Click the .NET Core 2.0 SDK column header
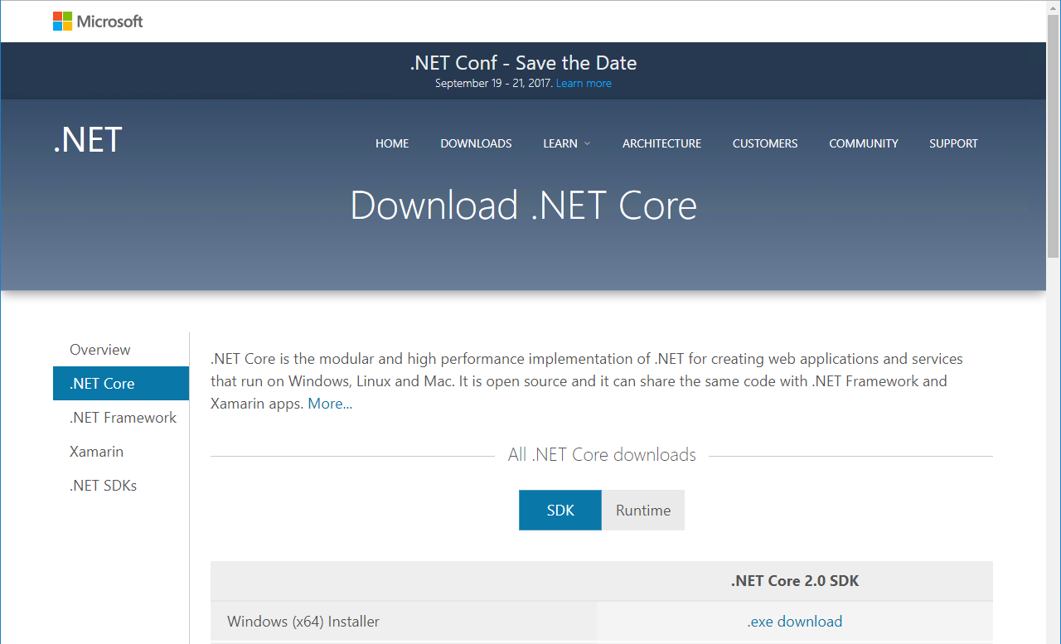 pyautogui.click(x=794, y=581)
